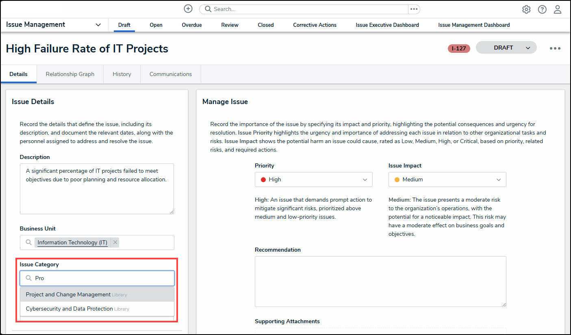Open the Issue Executive Dashboard
Viewport: 571px width, 335px height.
click(387, 25)
